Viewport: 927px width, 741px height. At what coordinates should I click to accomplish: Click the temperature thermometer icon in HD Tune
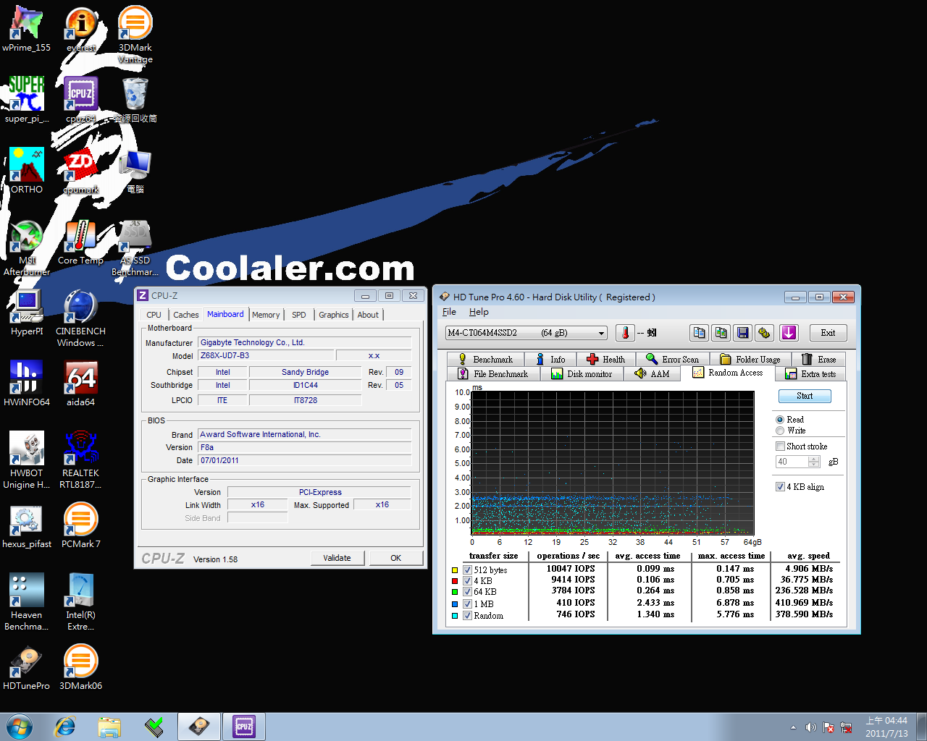point(625,333)
